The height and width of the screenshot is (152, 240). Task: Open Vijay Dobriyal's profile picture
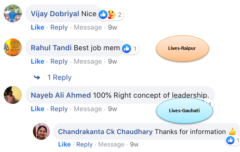[13, 13]
